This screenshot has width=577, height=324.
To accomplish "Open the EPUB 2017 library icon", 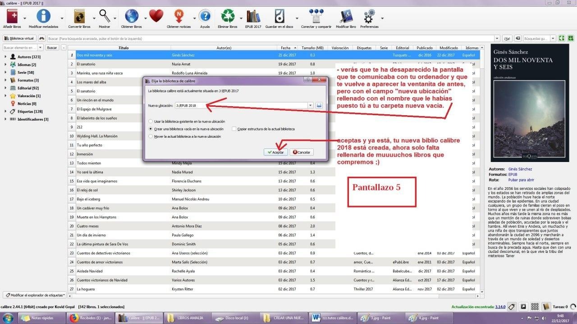I will tap(253, 17).
